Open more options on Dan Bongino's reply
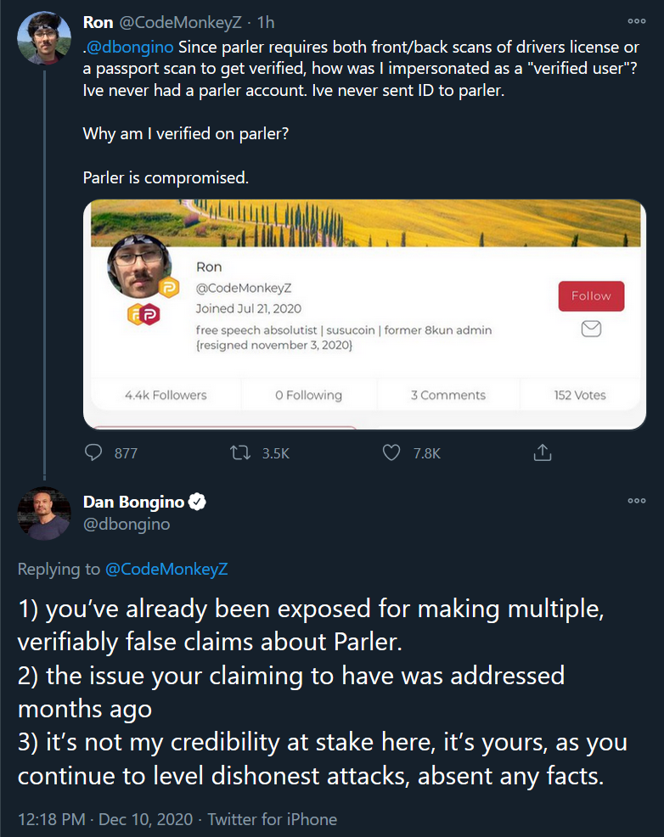 tap(636, 501)
